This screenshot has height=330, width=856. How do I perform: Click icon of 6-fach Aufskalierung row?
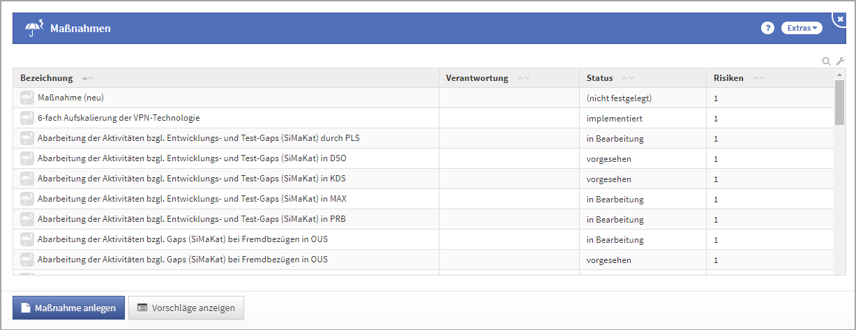(27, 119)
